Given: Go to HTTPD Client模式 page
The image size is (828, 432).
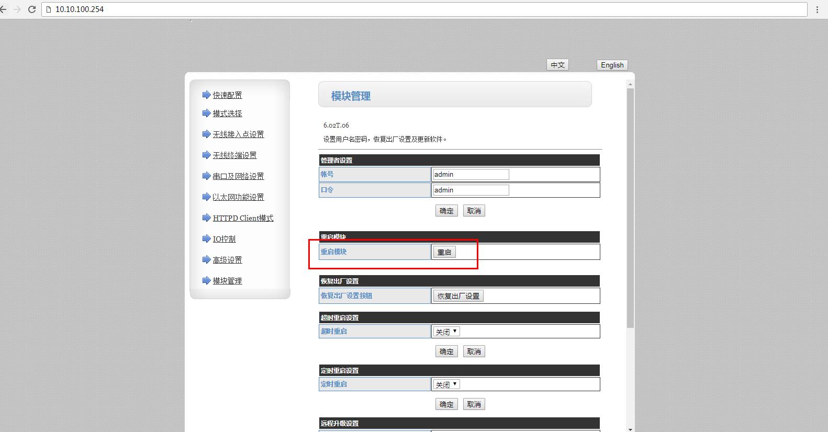Looking at the screenshot, I should click(x=243, y=218).
